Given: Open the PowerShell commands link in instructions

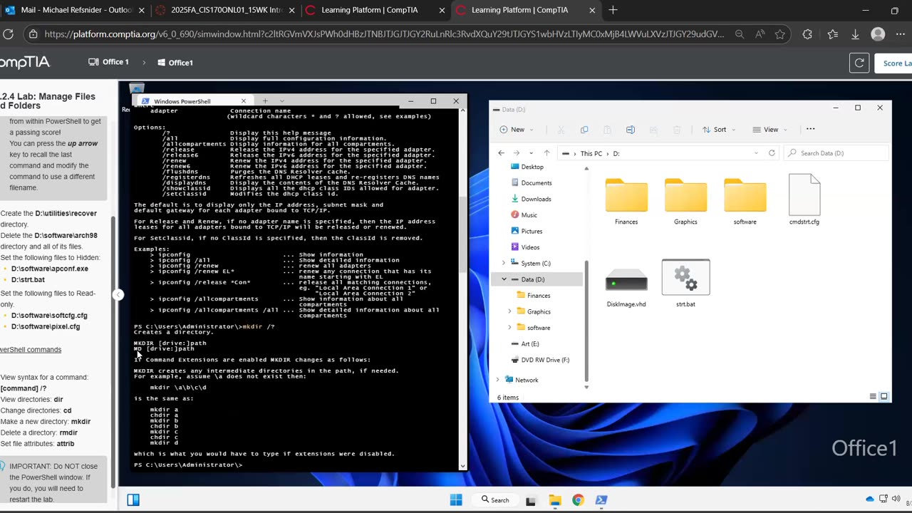Looking at the screenshot, I should click(31, 350).
